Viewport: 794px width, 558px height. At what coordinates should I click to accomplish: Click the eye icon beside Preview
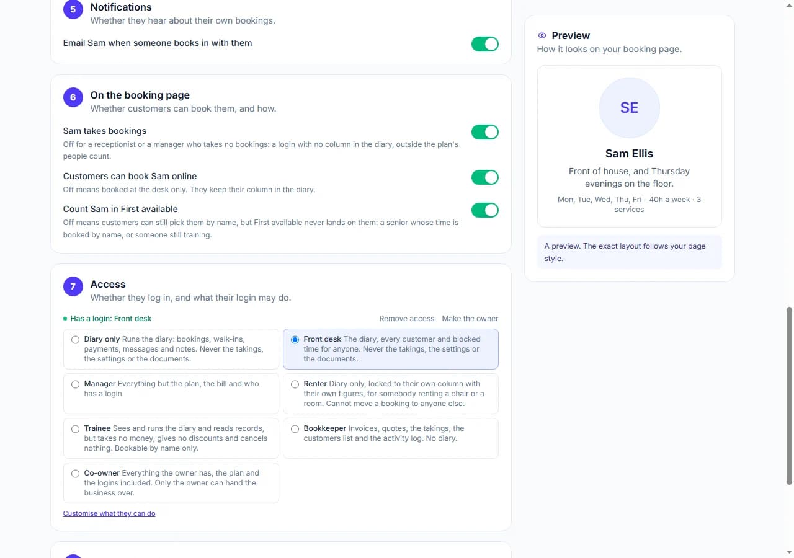point(542,36)
